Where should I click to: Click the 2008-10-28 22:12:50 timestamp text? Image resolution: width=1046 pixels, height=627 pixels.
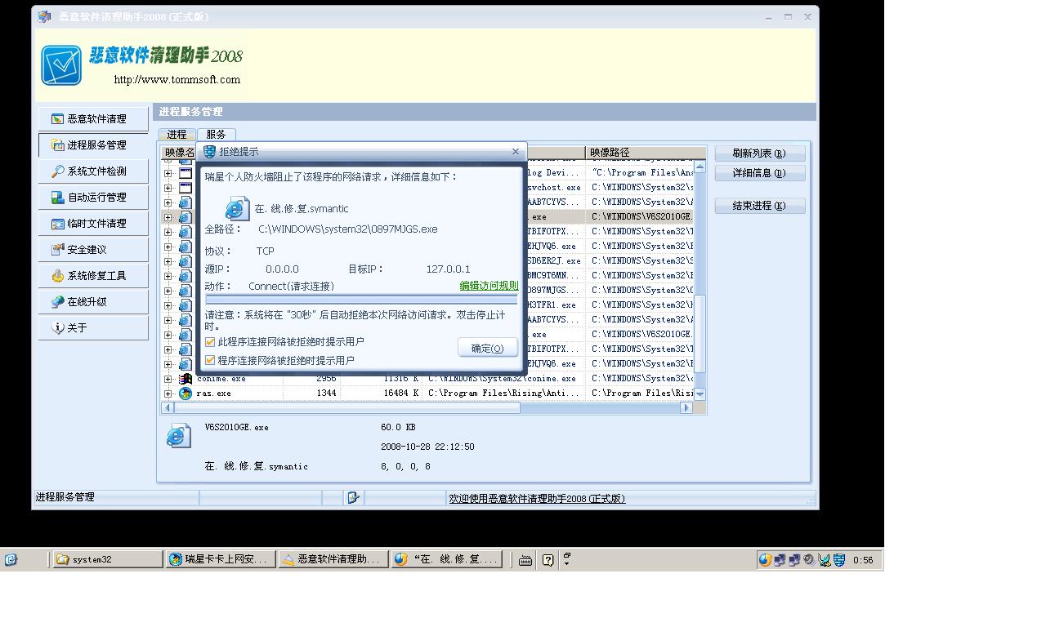pyautogui.click(x=427, y=447)
